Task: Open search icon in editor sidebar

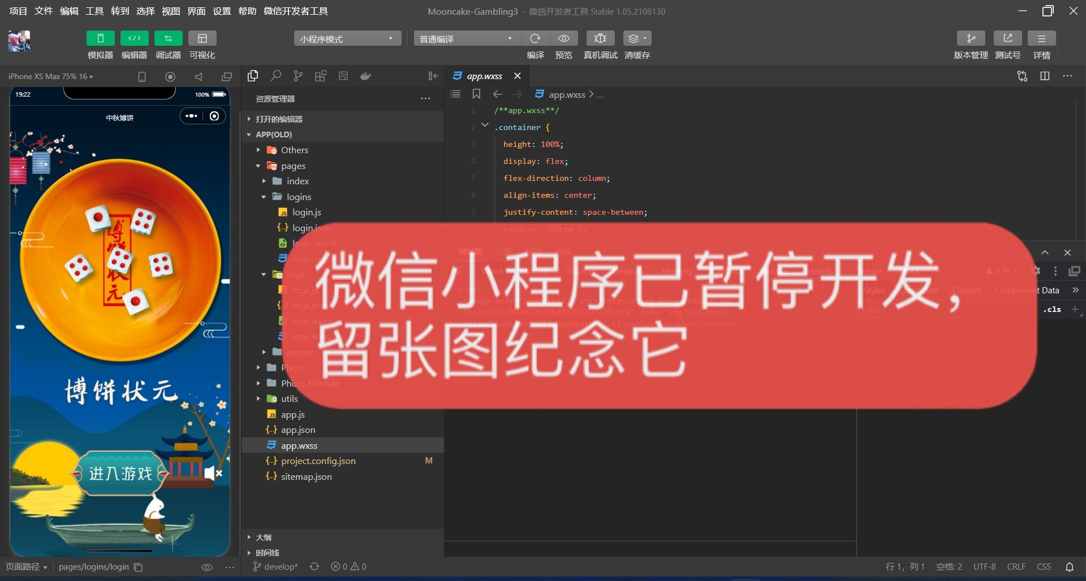Action: click(275, 76)
